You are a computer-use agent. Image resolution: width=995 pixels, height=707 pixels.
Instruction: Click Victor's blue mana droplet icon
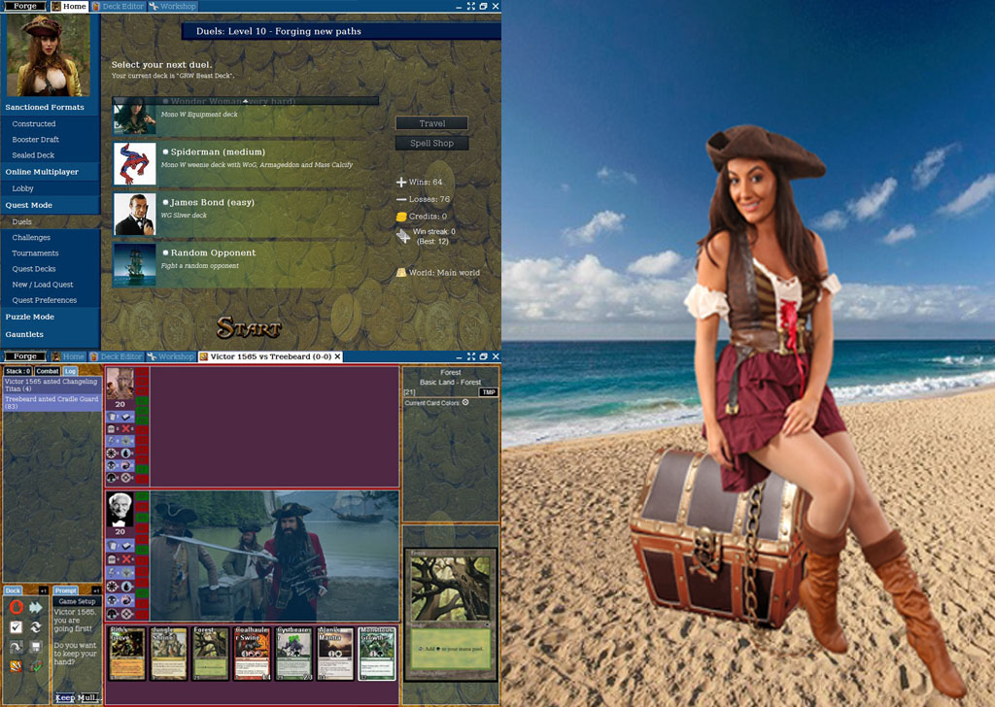(126, 587)
